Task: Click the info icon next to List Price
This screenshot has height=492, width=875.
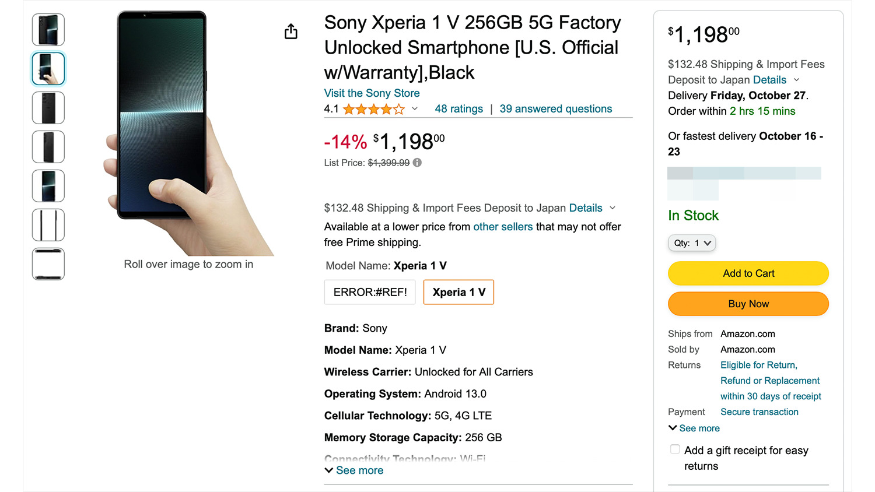Action: pos(417,163)
